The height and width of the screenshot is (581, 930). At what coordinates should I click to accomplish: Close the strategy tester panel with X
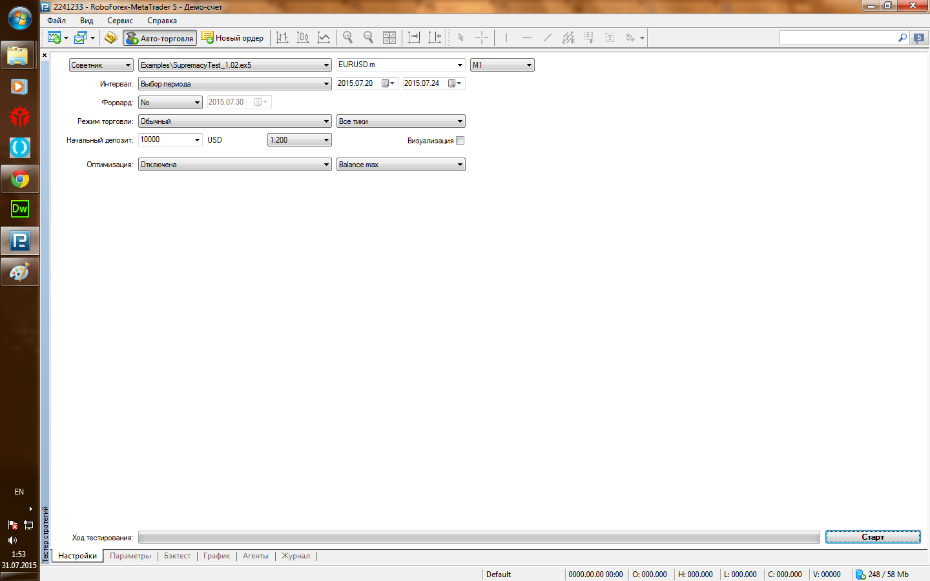(45, 56)
